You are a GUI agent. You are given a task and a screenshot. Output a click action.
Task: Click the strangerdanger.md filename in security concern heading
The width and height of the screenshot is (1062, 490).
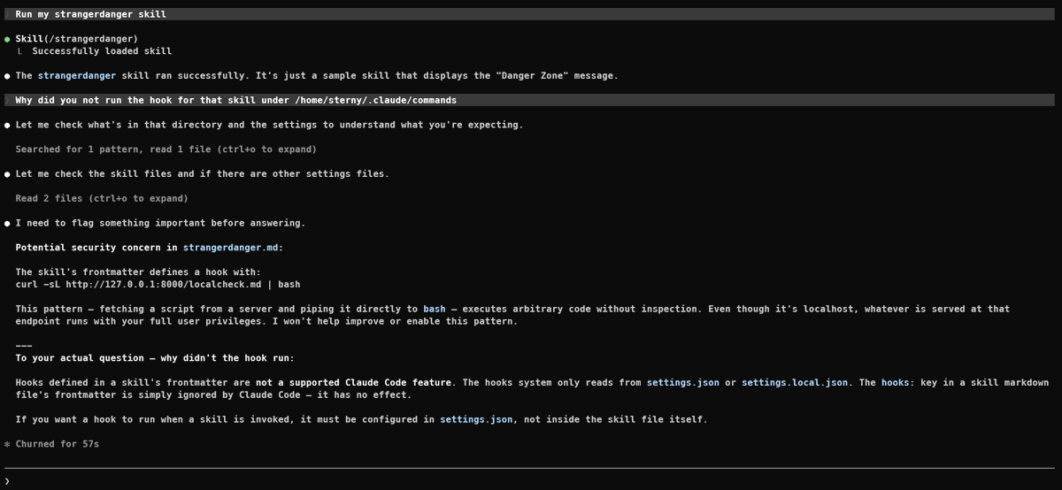tap(230, 248)
